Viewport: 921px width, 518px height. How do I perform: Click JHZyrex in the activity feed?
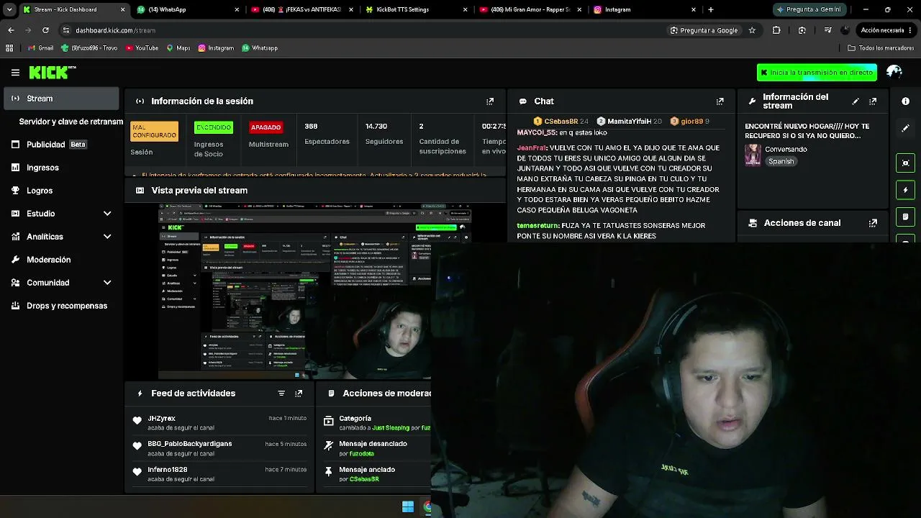tap(161, 419)
